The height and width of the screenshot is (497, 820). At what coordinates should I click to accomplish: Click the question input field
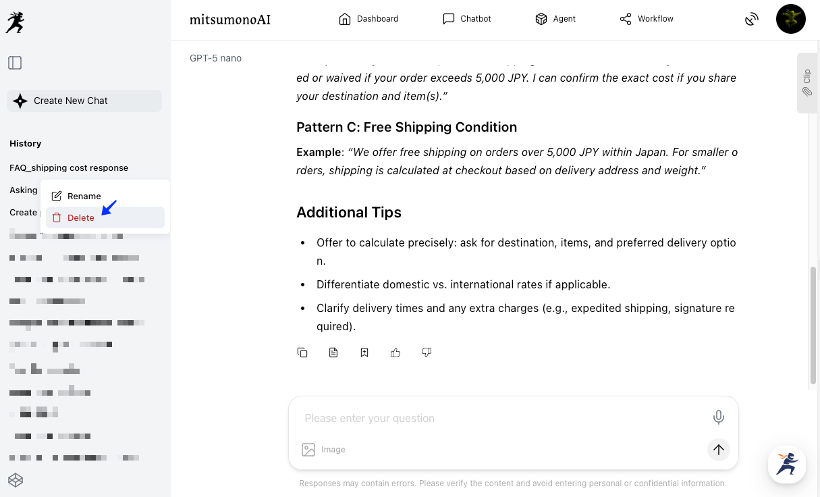pyautogui.click(x=499, y=418)
